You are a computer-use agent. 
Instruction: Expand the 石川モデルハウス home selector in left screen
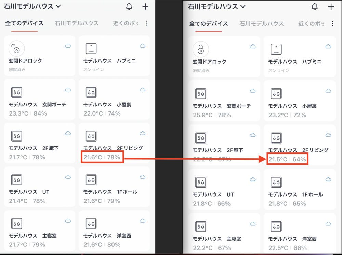(x=32, y=6)
